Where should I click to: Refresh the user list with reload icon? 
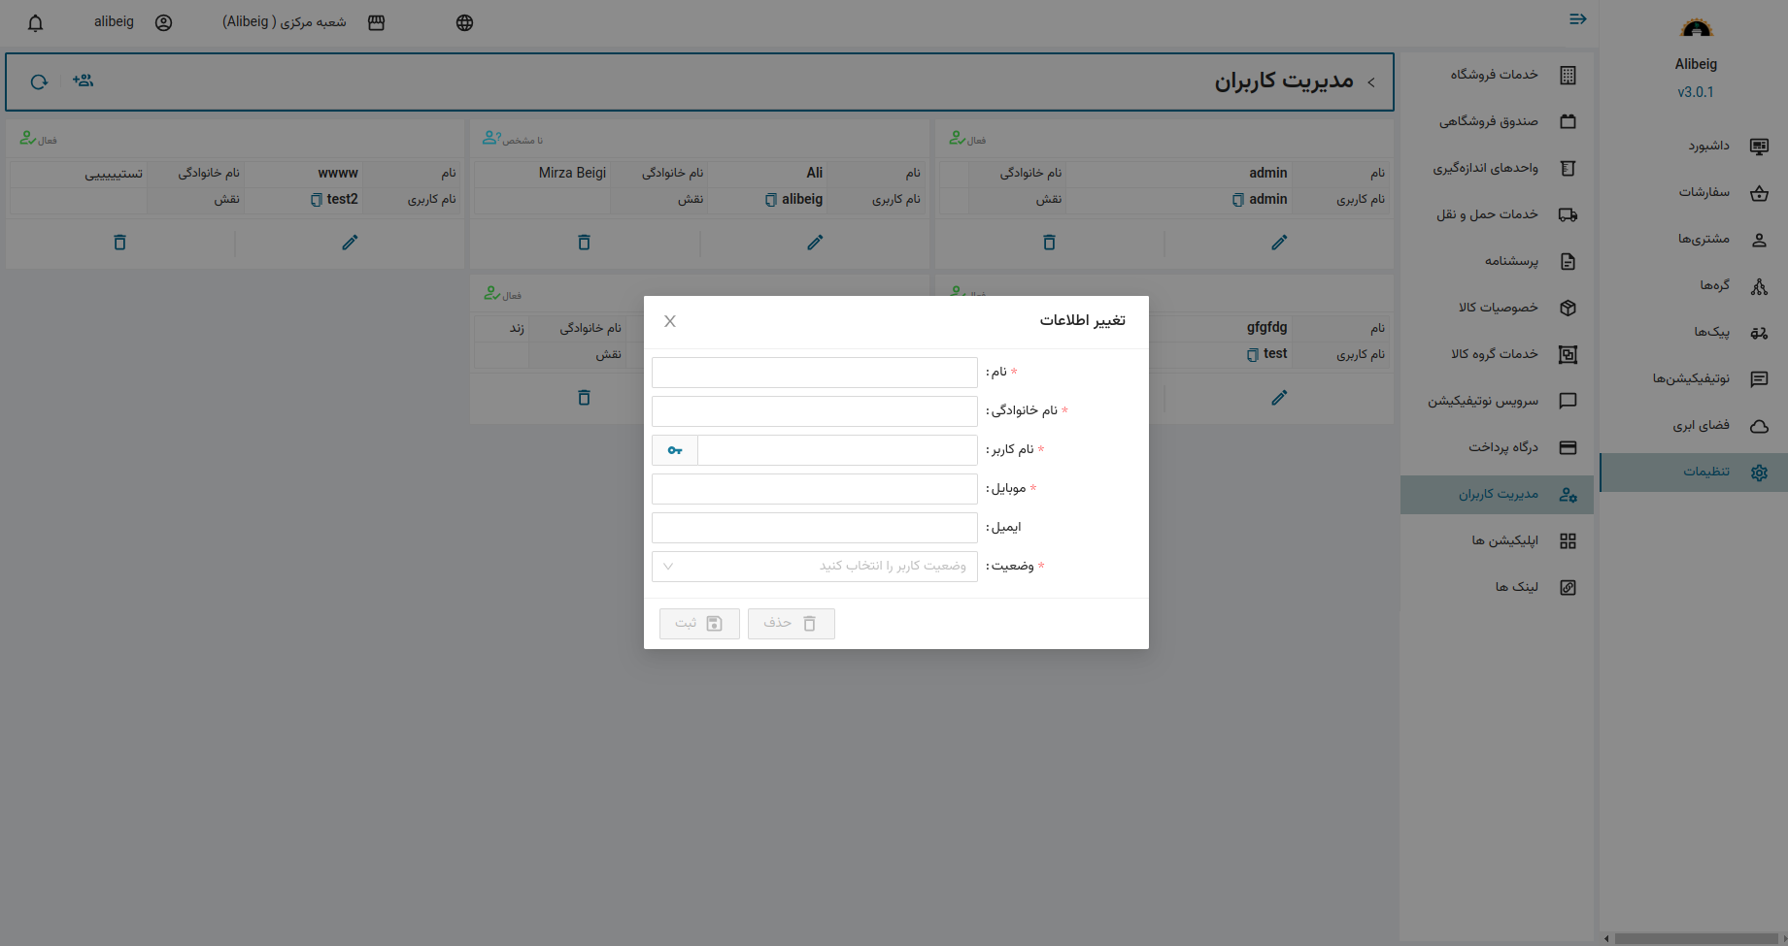39,82
